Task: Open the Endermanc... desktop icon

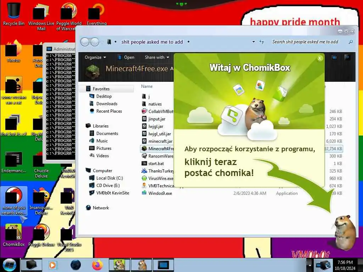Action: pos(14,162)
